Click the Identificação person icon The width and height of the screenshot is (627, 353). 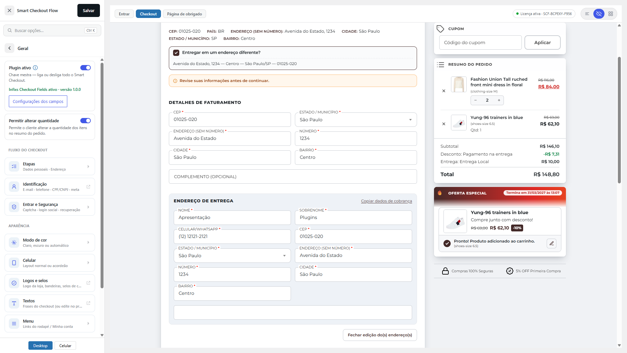(x=14, y=187)
